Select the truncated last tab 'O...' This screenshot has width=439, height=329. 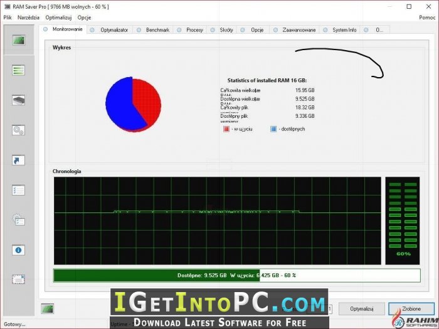click(x=375, y=29)
